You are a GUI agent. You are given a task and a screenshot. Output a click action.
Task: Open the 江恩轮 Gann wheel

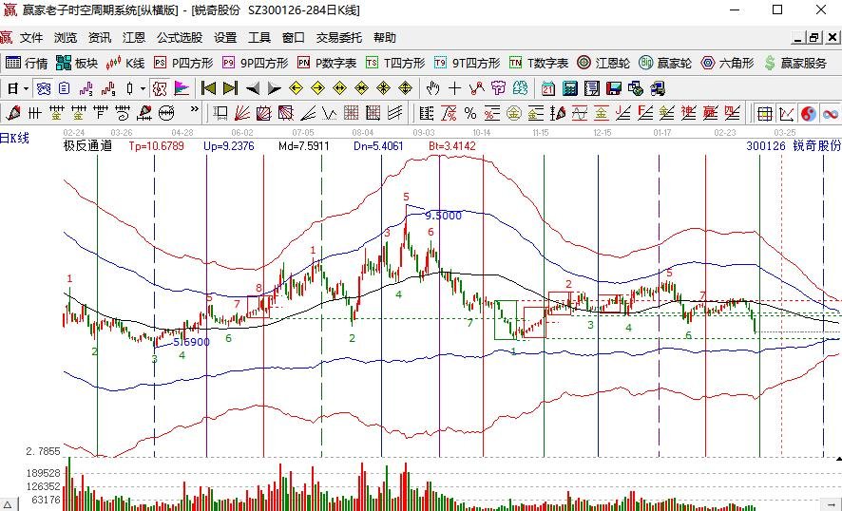pos(603,64)
